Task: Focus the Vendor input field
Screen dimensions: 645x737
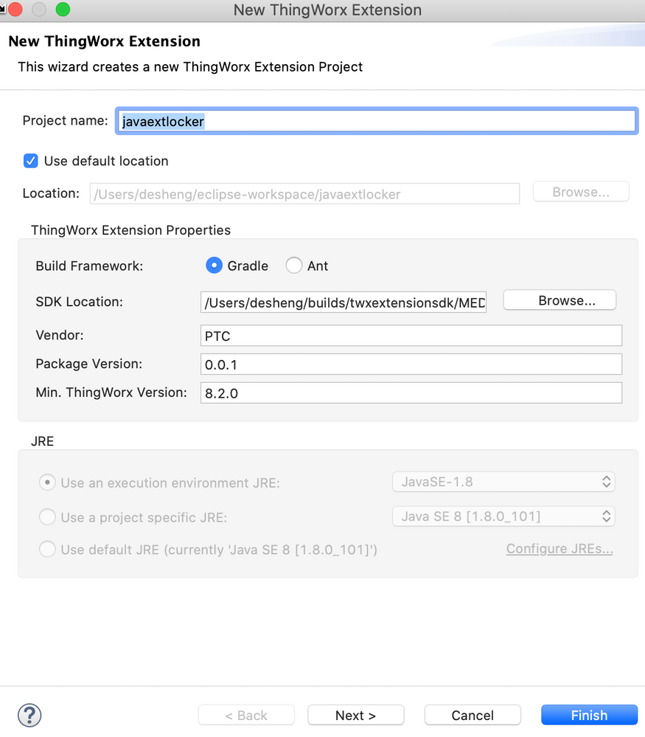Action: coord(411,336)
